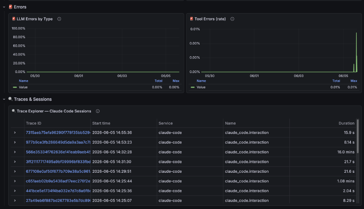Select start time 2026-06-05 14:29:51
Image resolution: width=364 pixels, height=209 pixels.
[x=111, y=171]
